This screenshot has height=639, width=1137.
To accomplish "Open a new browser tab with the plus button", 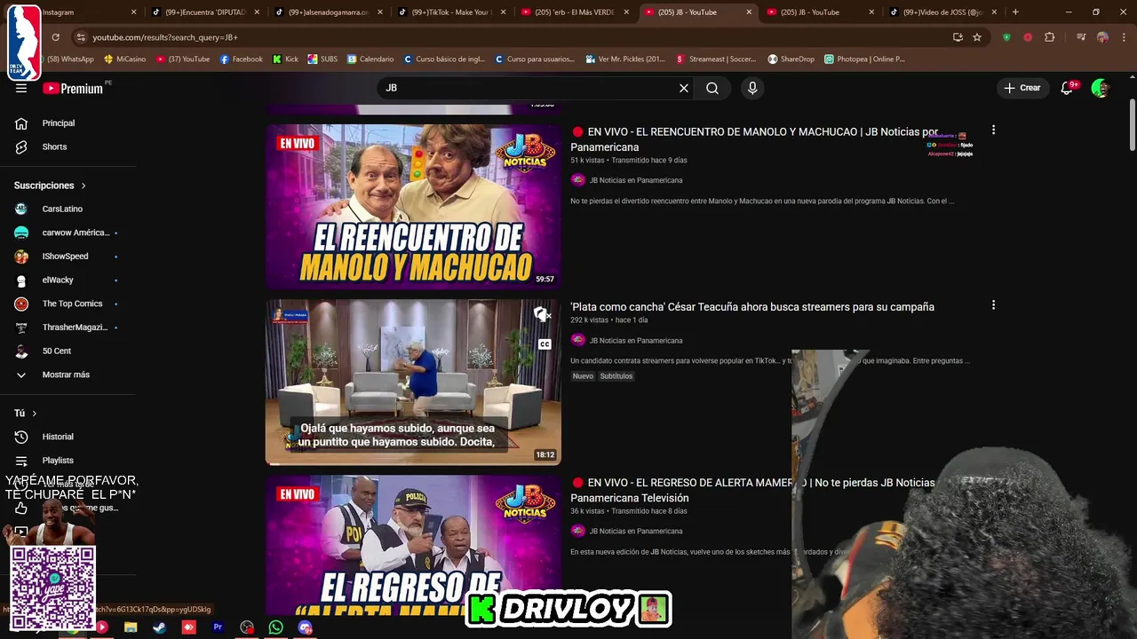I will tap(1015, 12).
